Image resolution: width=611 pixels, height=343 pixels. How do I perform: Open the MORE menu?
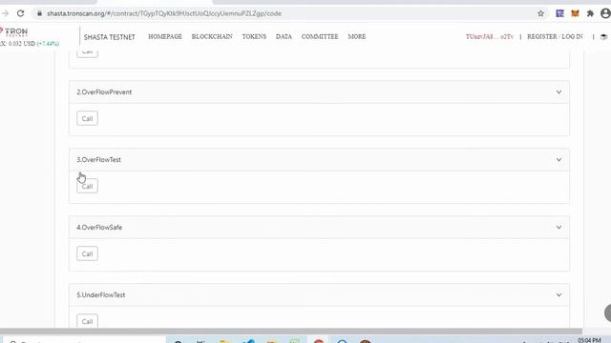pyautogui.click(x=356, y=36)
